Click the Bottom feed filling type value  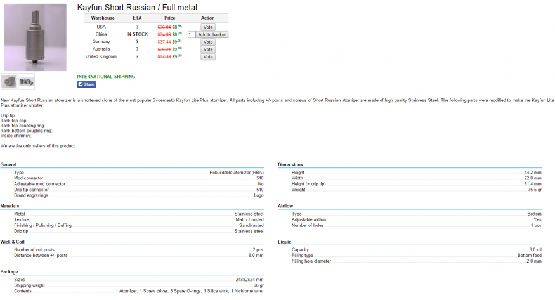click(530, 256)
